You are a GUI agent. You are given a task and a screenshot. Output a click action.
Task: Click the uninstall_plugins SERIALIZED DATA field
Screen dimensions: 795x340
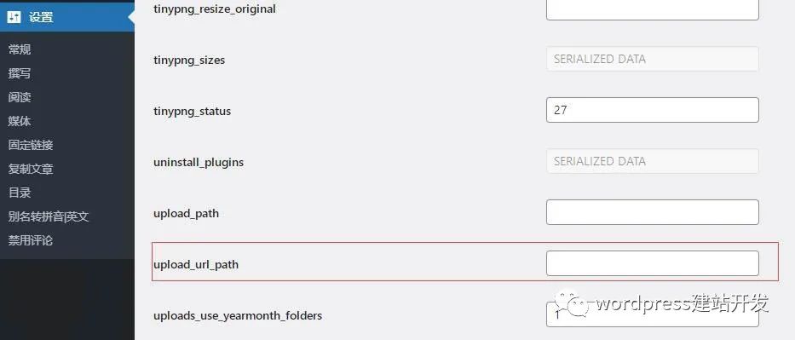pyautogui.click(x=653, y=161)
